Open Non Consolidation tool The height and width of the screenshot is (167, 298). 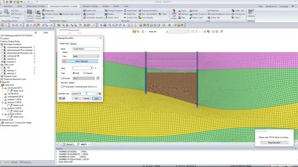click(148, 14)
